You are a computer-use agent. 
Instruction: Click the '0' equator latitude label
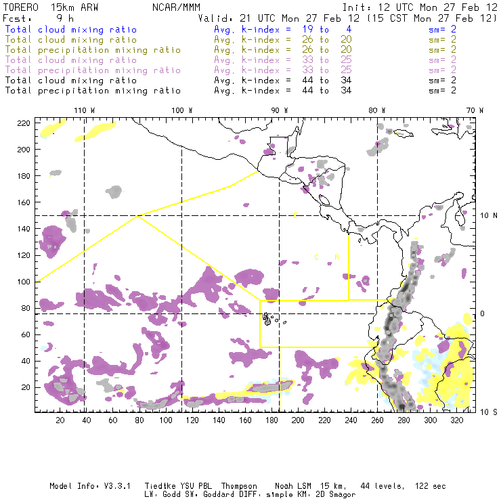483,313
